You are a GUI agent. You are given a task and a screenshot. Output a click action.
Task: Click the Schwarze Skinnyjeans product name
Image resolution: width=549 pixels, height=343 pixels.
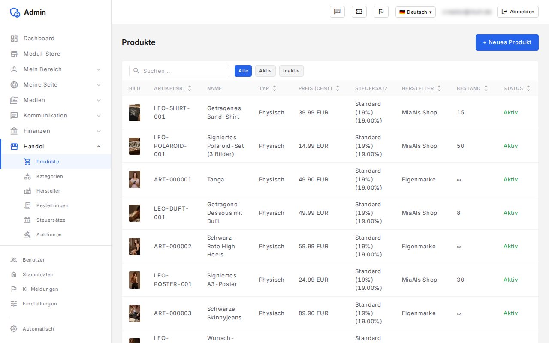point(224,313)
